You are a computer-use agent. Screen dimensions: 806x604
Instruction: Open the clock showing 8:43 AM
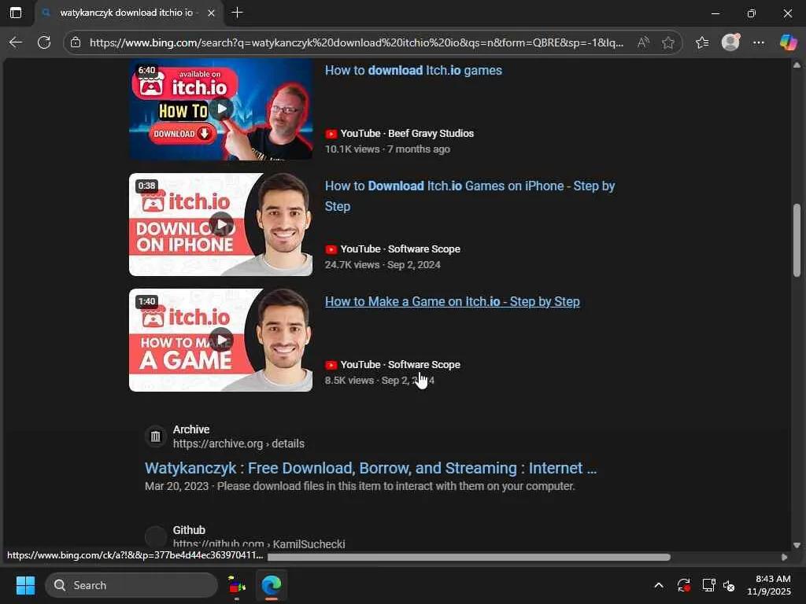pos(769,585)
